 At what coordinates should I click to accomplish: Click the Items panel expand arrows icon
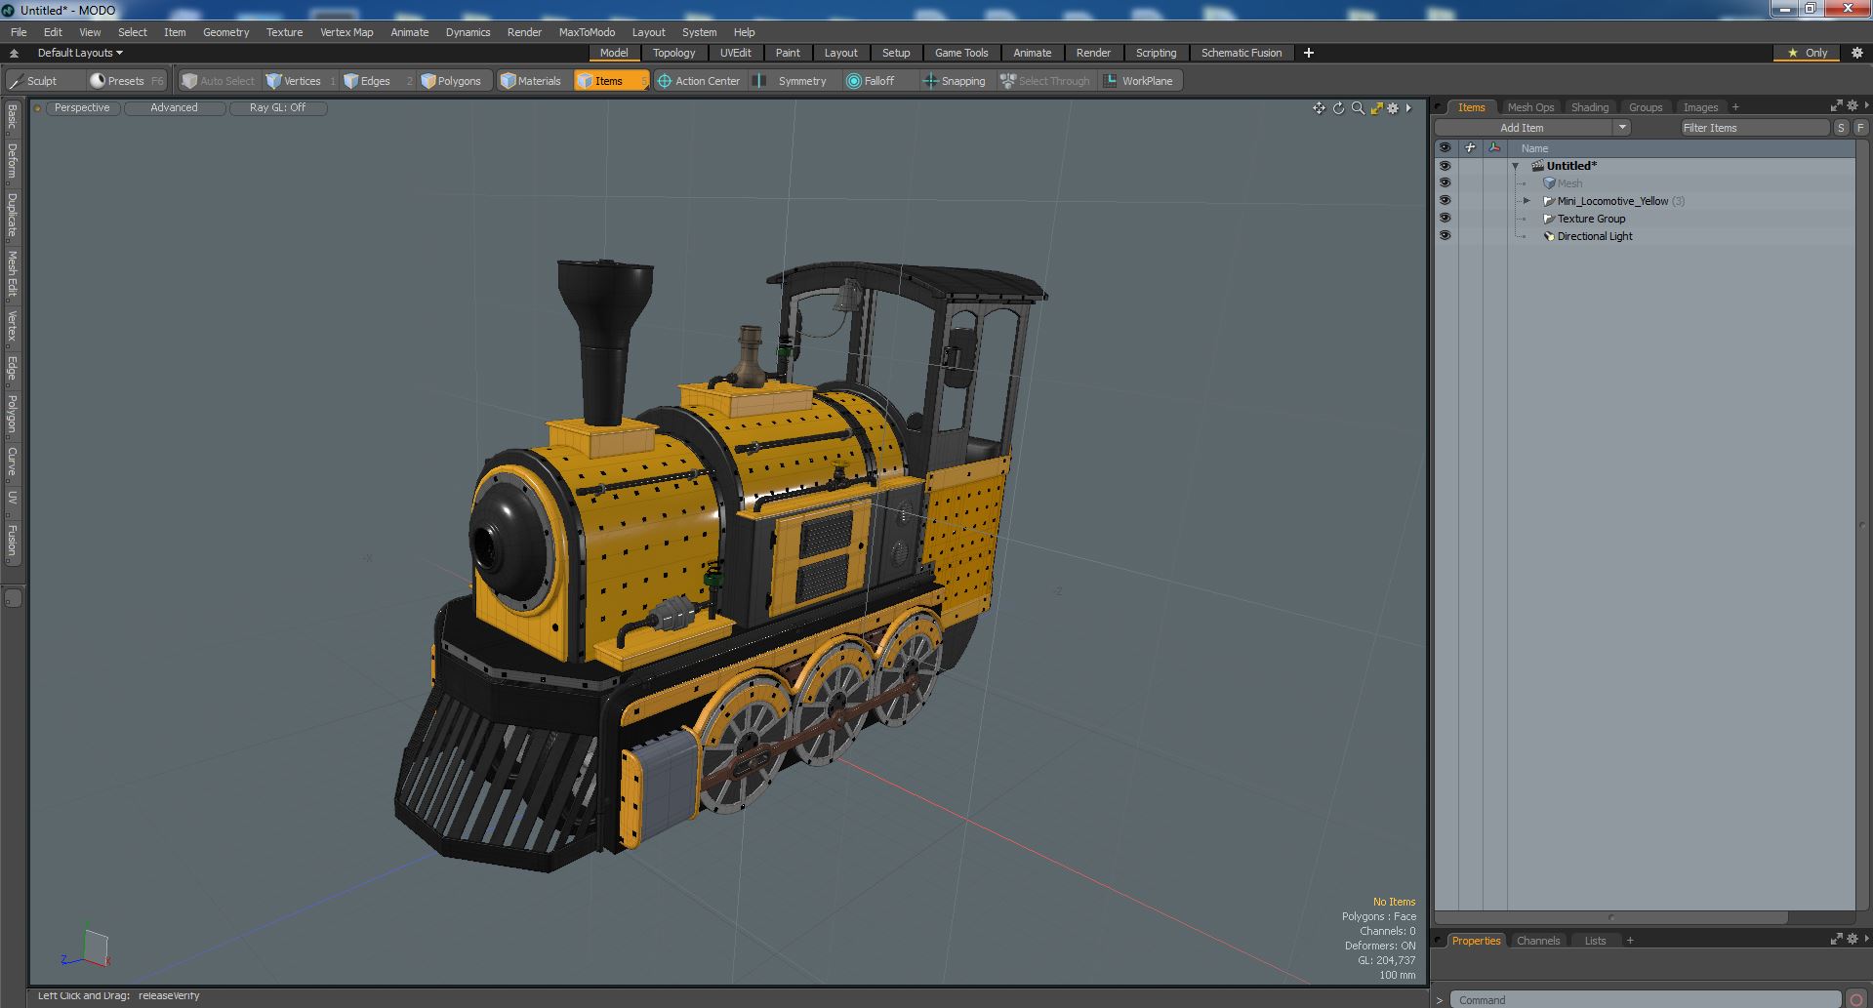coord(1836,106)
